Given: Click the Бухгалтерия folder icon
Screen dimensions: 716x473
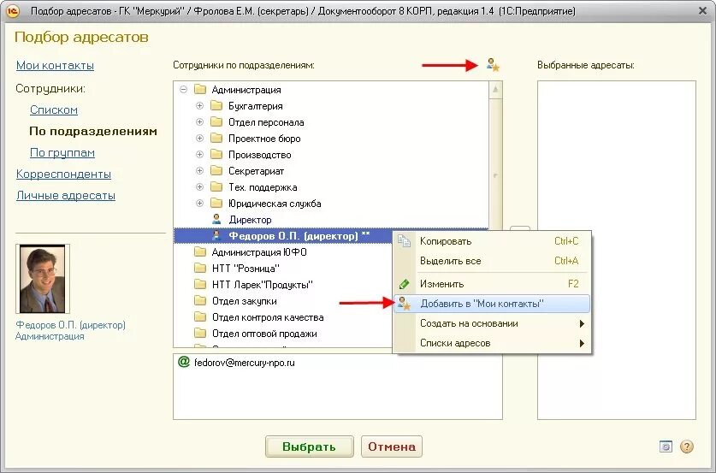Looking at the screenshot, I should pos(216,105).
